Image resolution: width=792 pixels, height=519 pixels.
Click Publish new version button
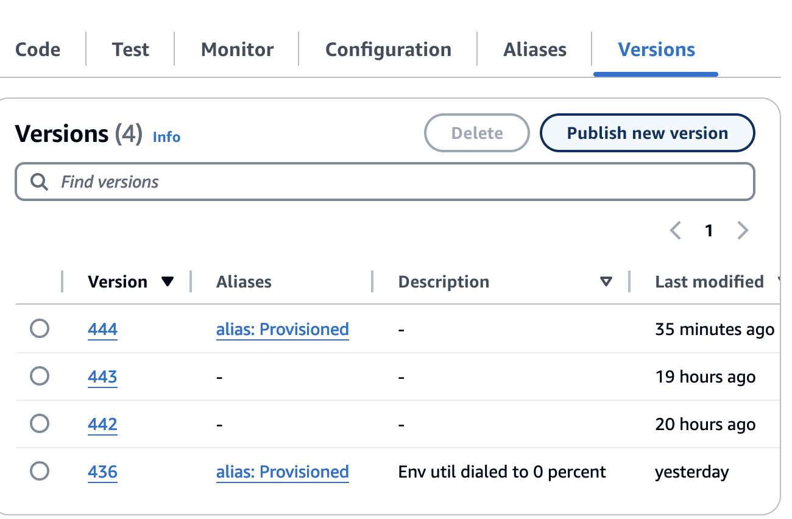pyautogui.click(x=647, y=133)
